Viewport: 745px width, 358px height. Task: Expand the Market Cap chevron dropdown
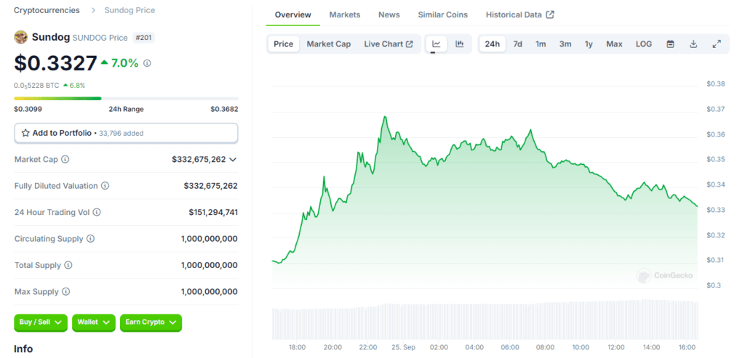click(x=233, y=160)
